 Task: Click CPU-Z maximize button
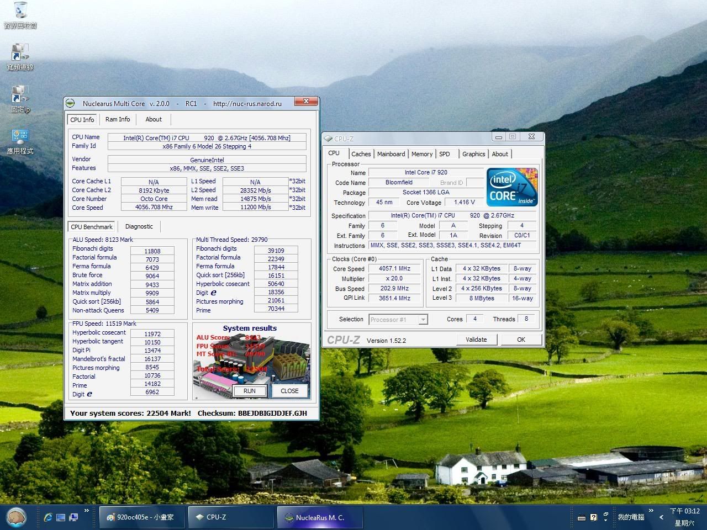[x=512, y=136]
